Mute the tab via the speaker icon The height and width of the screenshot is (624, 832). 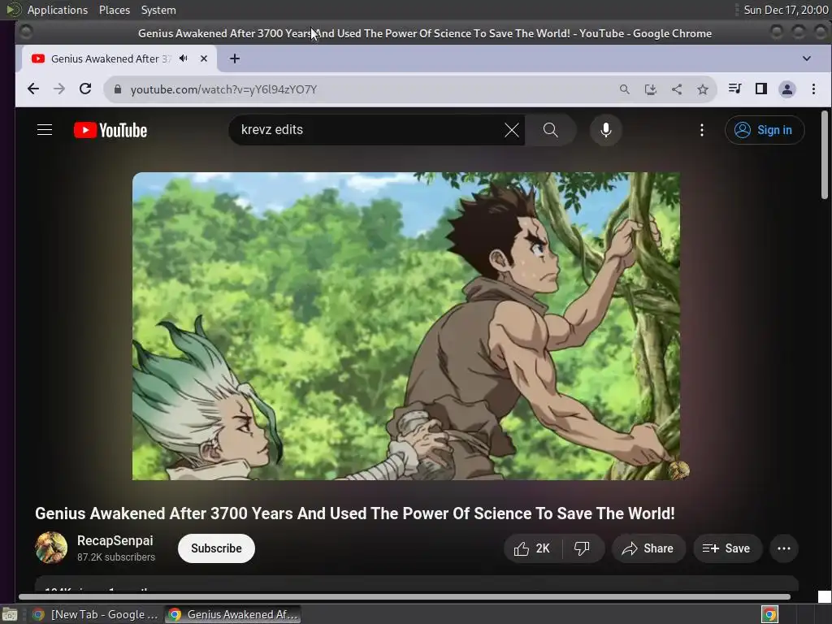184,58
